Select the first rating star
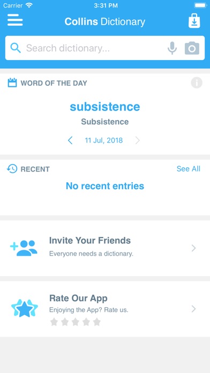Screen dimensions: 210x373 tap(54, 322)
